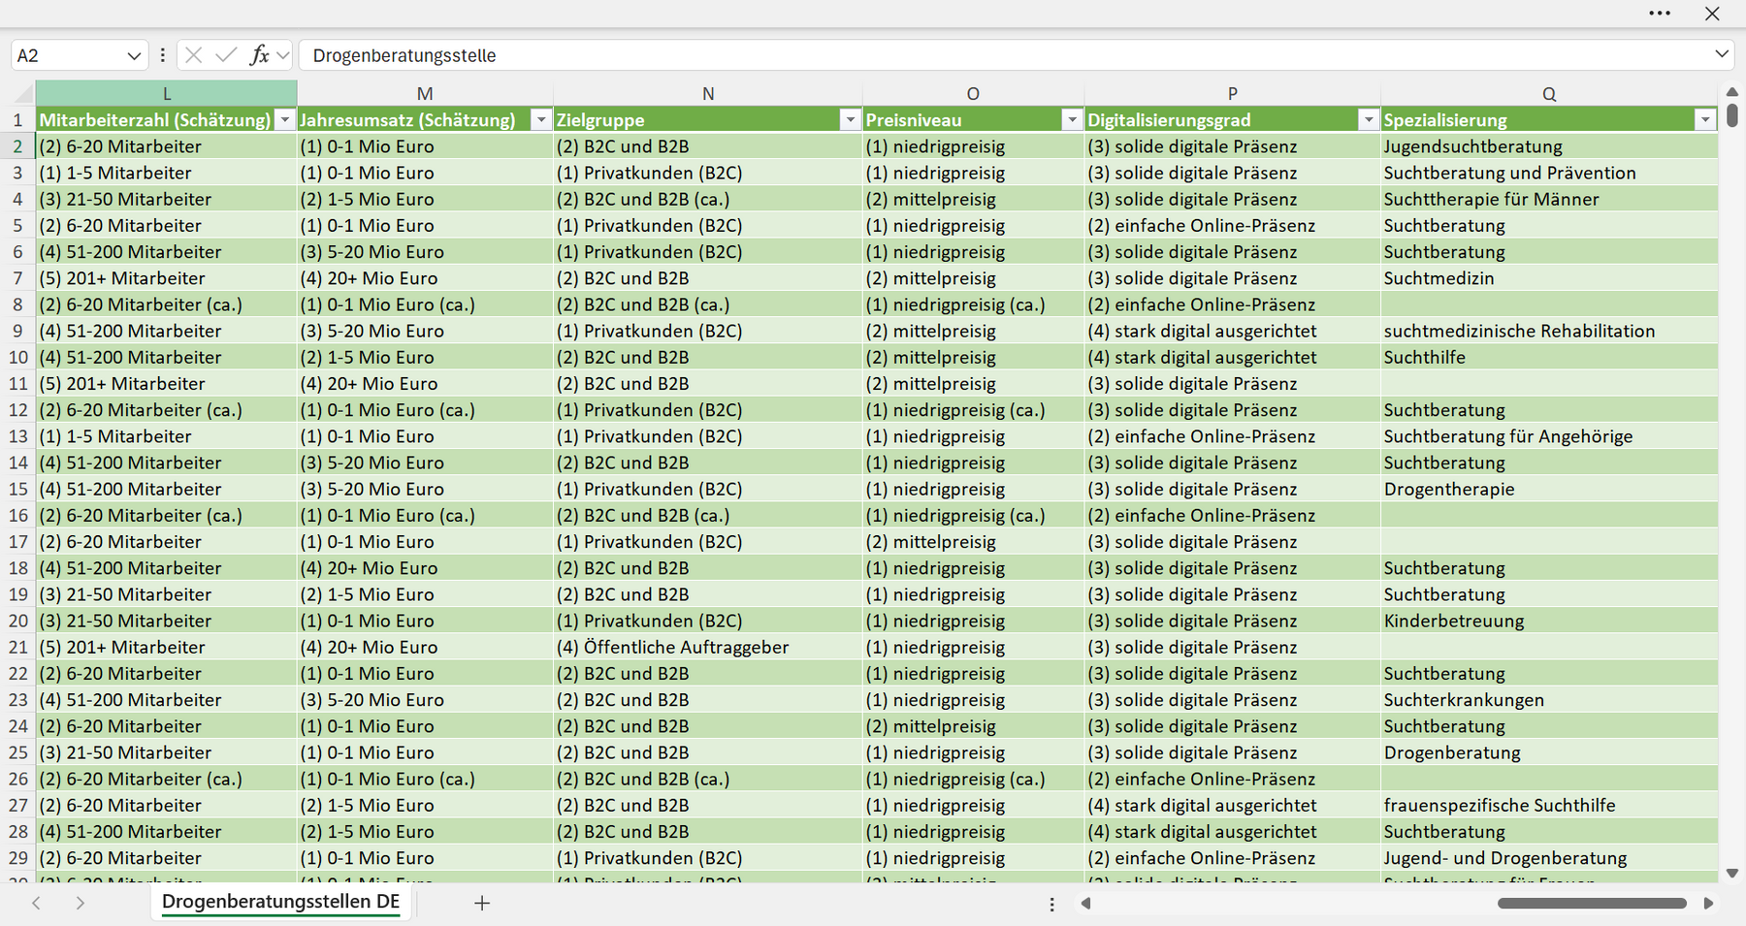The height and width of the screenshot is (926, 1746).
Task: Select the Drogenberatungsstellen DE sheet tab
Action: [280, 902]
